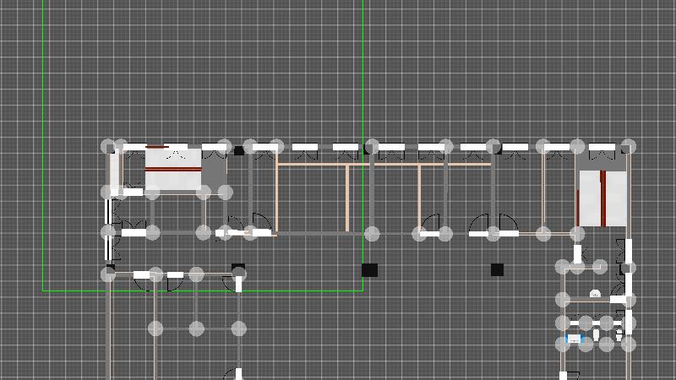Screen dimensions: 676x380
Task: Click the door symbol at the bottom-right edge
Action: pyautogui.click(x=572, y=374)
